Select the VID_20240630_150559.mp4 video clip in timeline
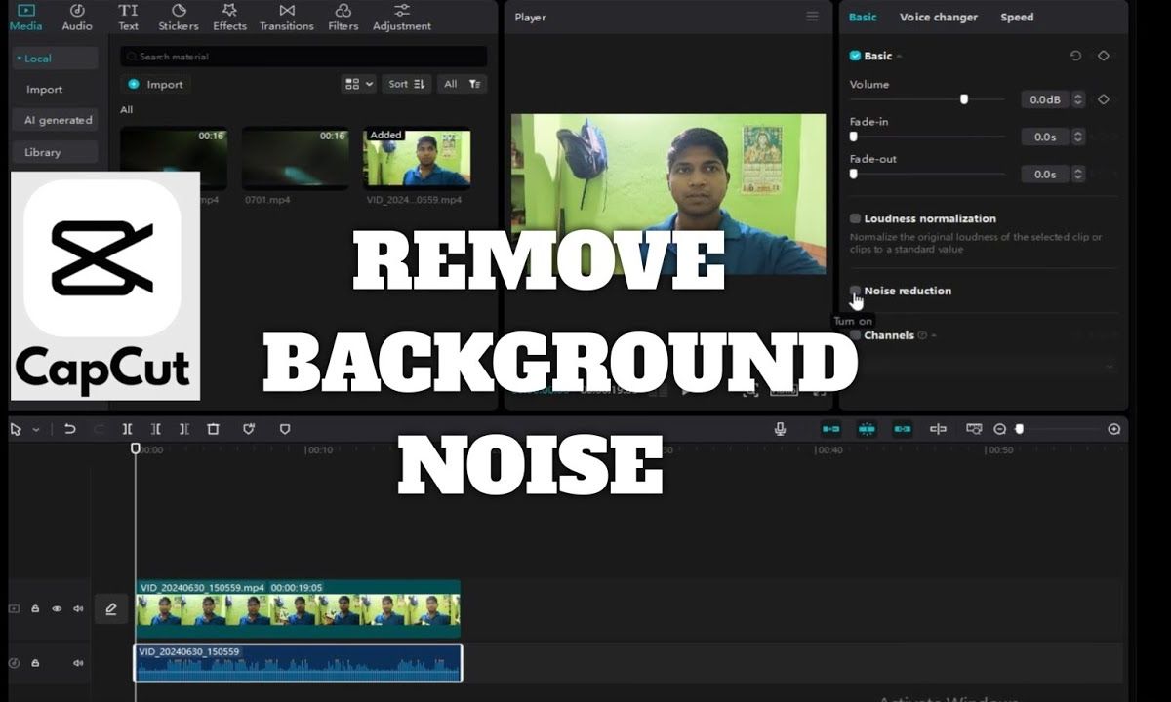 tap(298, 609)
